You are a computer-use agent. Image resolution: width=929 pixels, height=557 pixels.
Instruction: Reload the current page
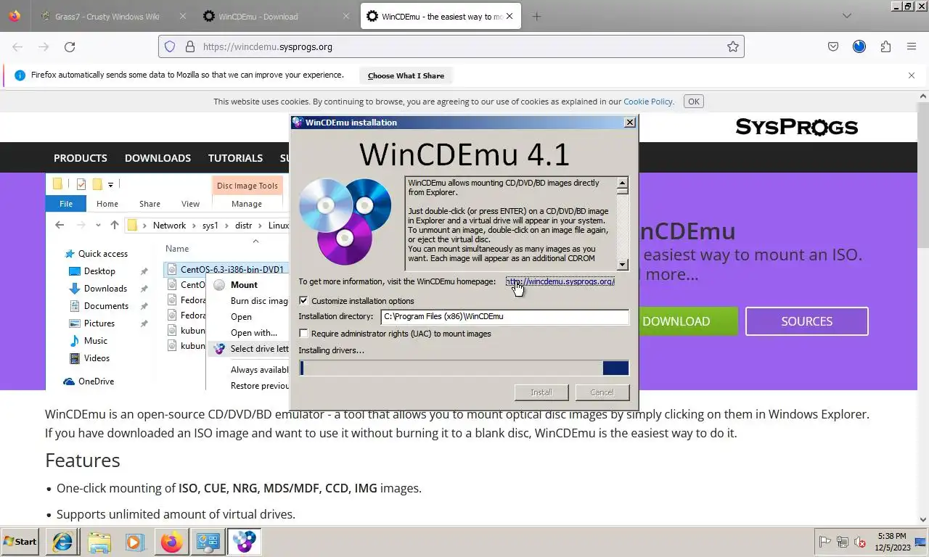pos(70,46)
